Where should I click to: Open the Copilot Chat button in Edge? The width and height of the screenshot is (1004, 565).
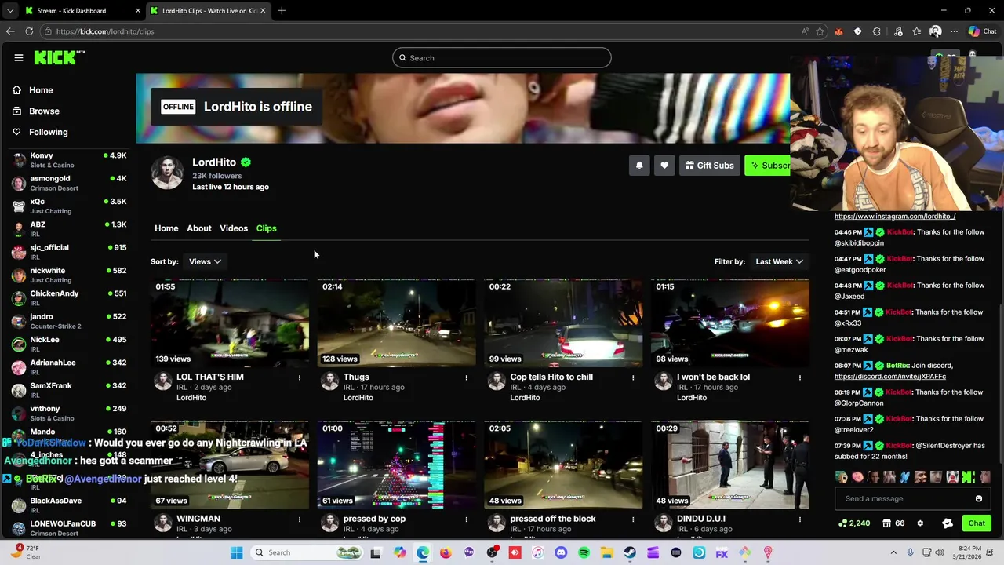(982, 31)
